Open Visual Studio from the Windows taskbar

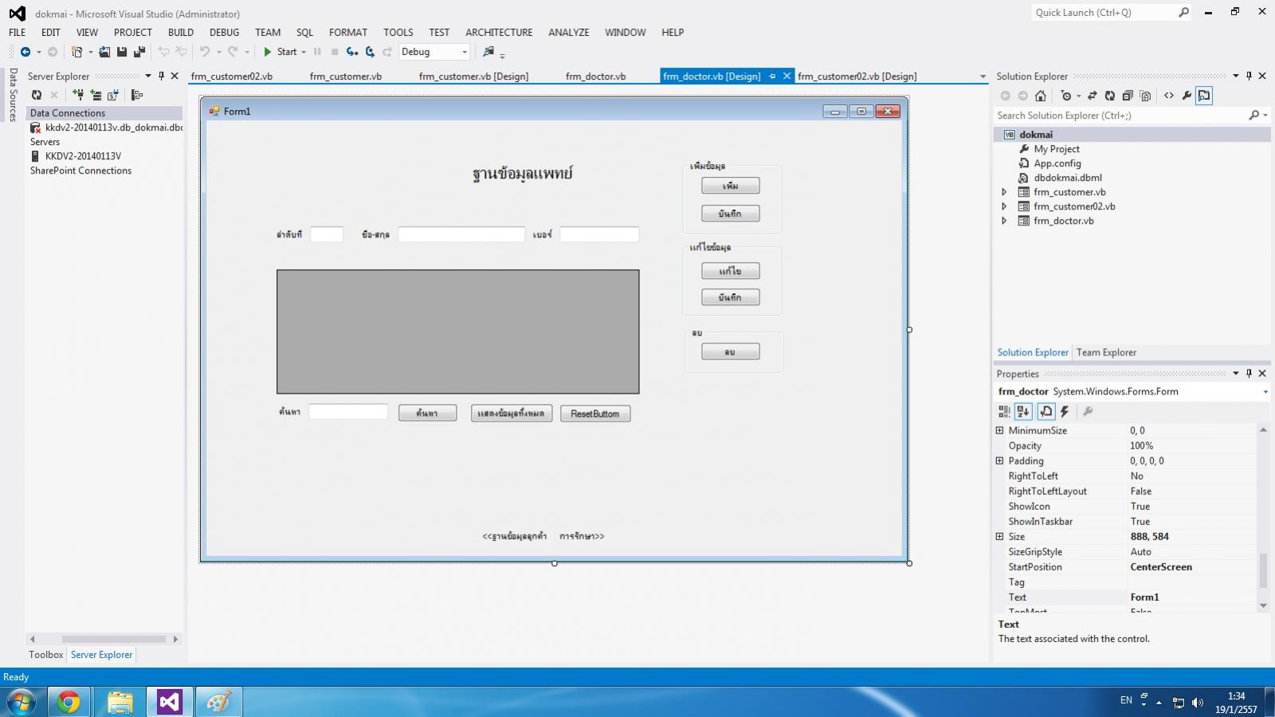(169, 702)
